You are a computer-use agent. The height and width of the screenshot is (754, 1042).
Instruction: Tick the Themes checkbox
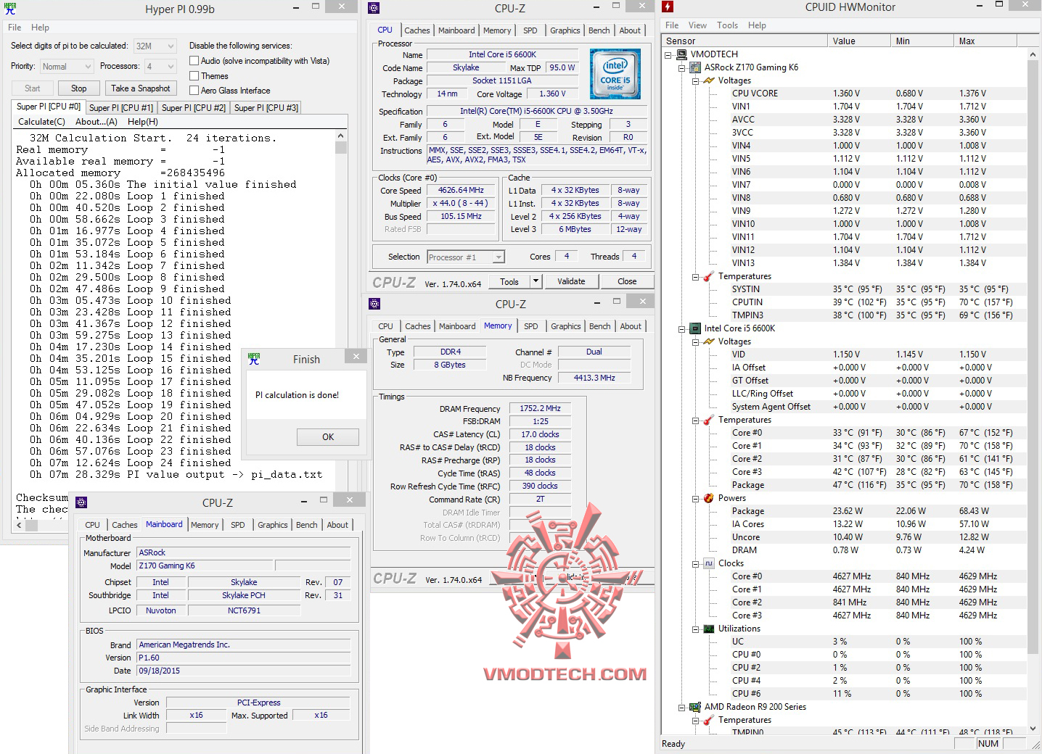pos(194,75)
